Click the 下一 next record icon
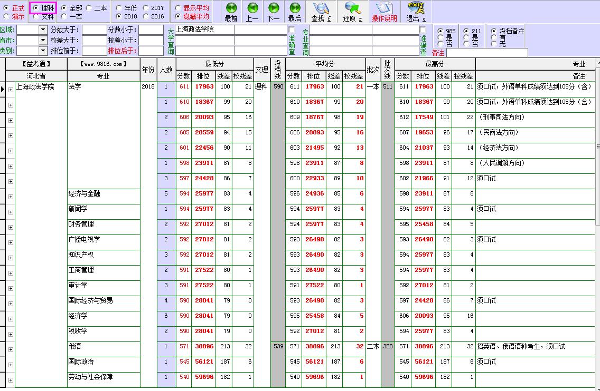This screenshot has height=391, width=600. (x=274, y=8)
